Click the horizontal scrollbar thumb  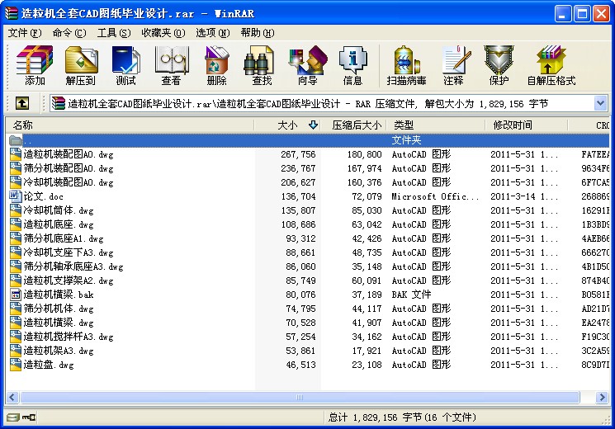click(300, 397)
